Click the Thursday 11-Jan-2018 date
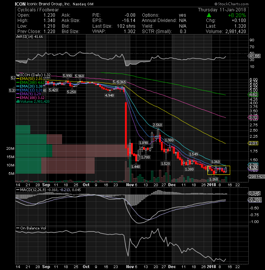The width and height of the screenshot is (265, 270). [222, 10]
